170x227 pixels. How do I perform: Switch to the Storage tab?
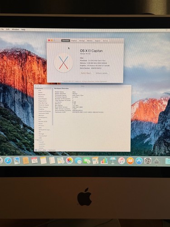coord(82,40)
